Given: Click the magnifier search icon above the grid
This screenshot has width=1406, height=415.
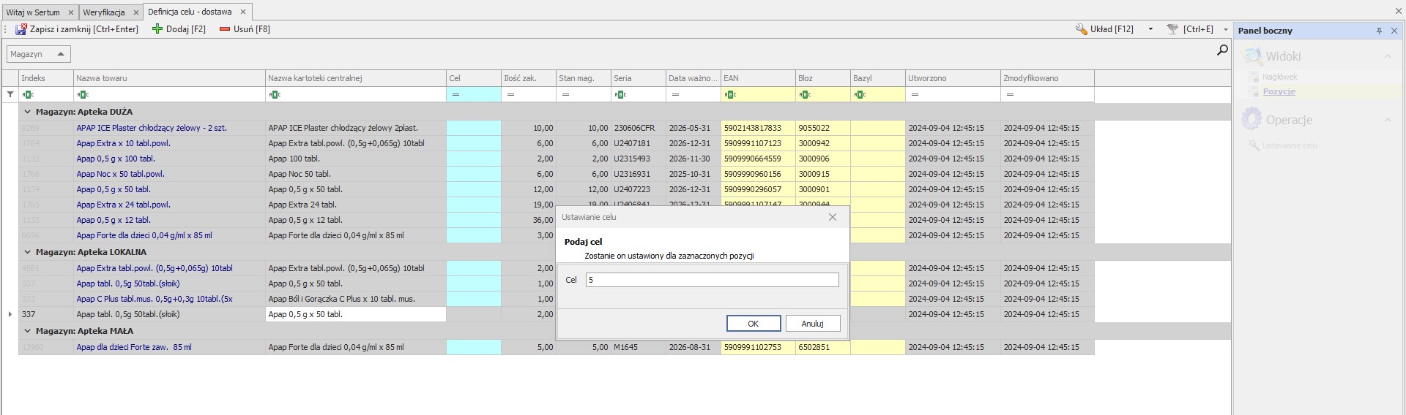Looking at the screenshot, I should [x=1222, y=50].
